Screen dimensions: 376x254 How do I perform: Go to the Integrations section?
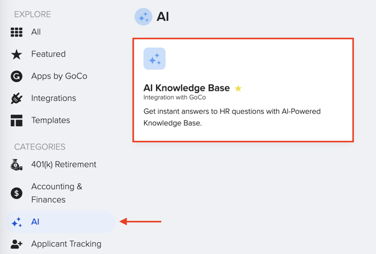point(53,98)
